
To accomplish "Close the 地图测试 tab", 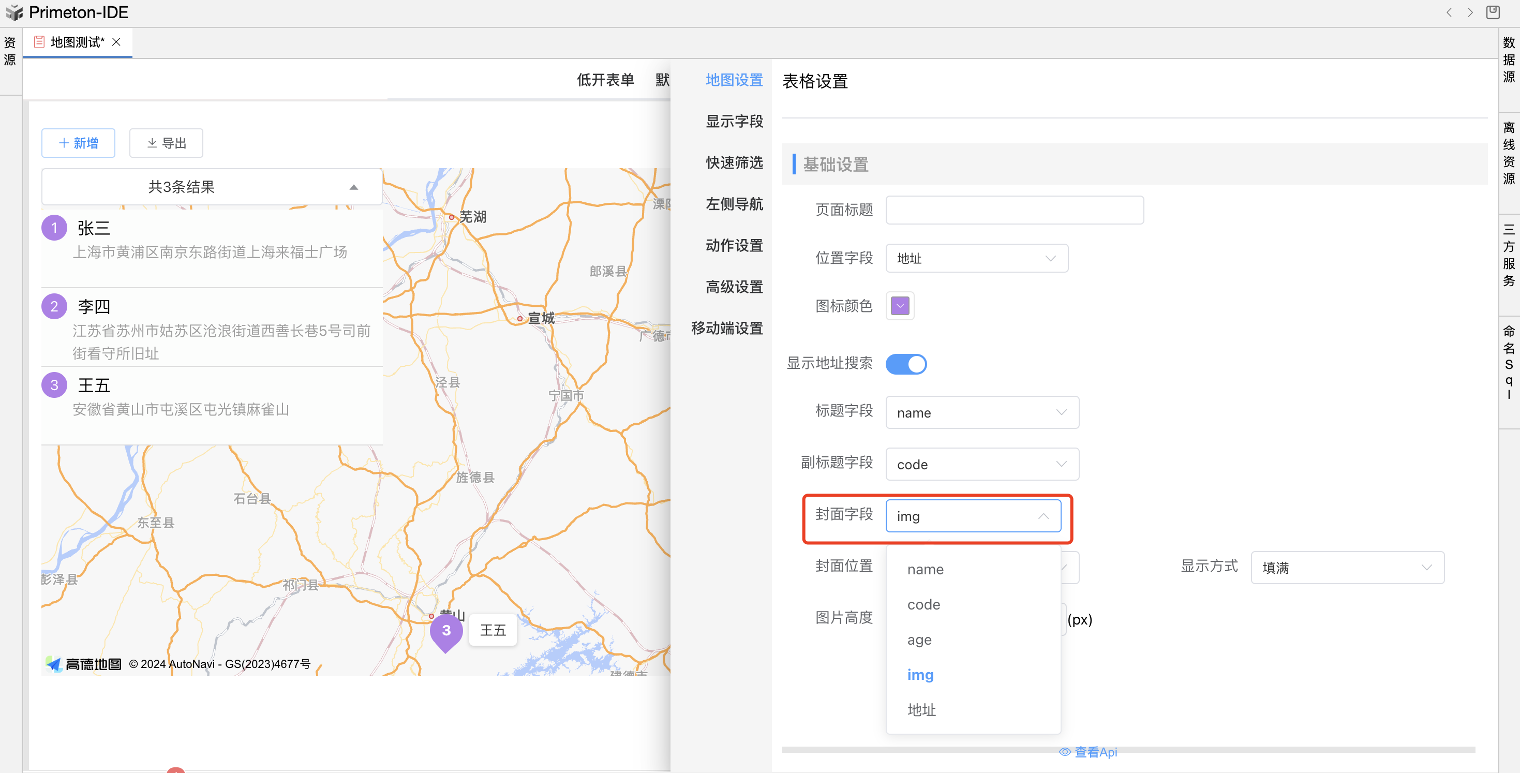I will click(116, 42).
